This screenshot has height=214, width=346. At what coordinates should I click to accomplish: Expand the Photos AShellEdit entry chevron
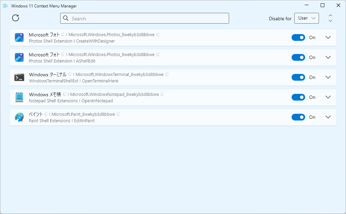click(328, 57)
